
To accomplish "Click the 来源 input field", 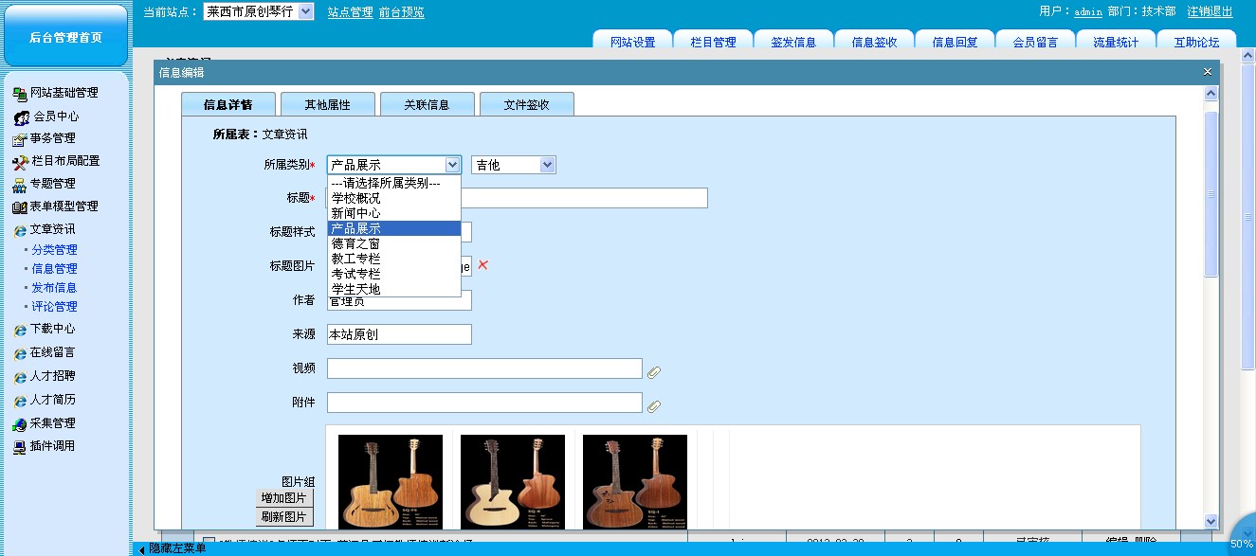I will [x=398, y=334].
